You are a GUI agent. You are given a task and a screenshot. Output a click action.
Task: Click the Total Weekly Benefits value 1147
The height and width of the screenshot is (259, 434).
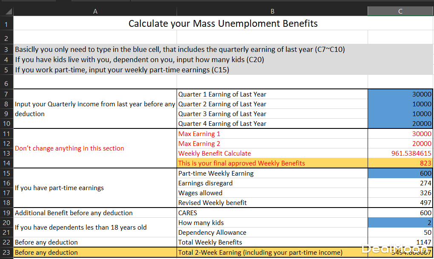point(400,242)
